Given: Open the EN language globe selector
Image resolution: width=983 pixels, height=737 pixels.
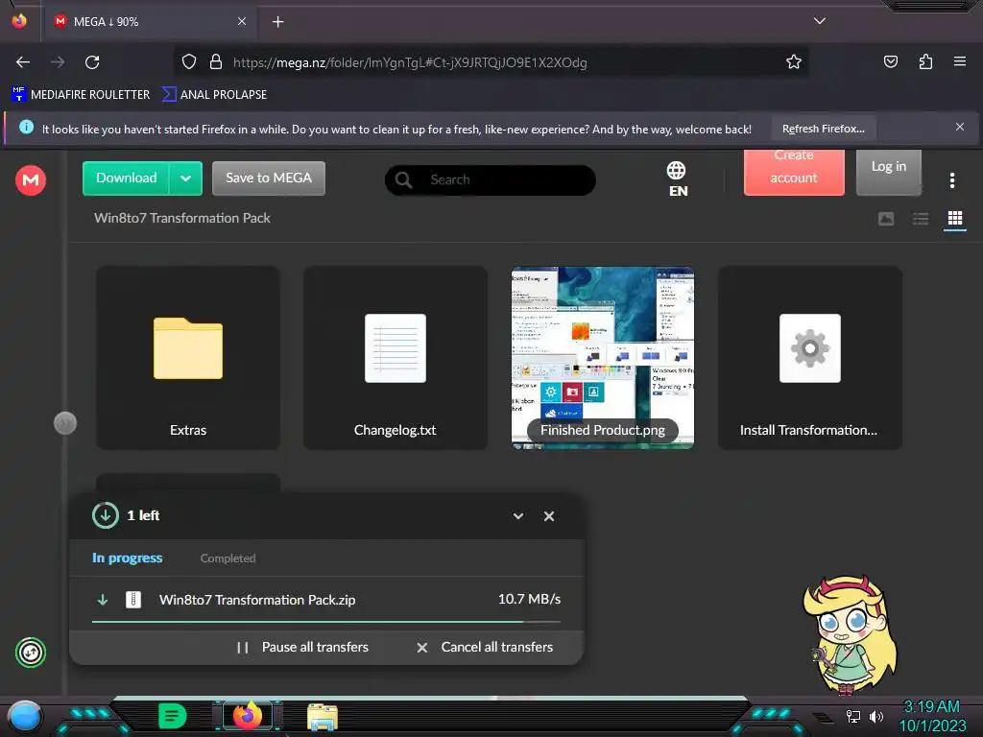Looking at the screenshot, I should point(677,179).
